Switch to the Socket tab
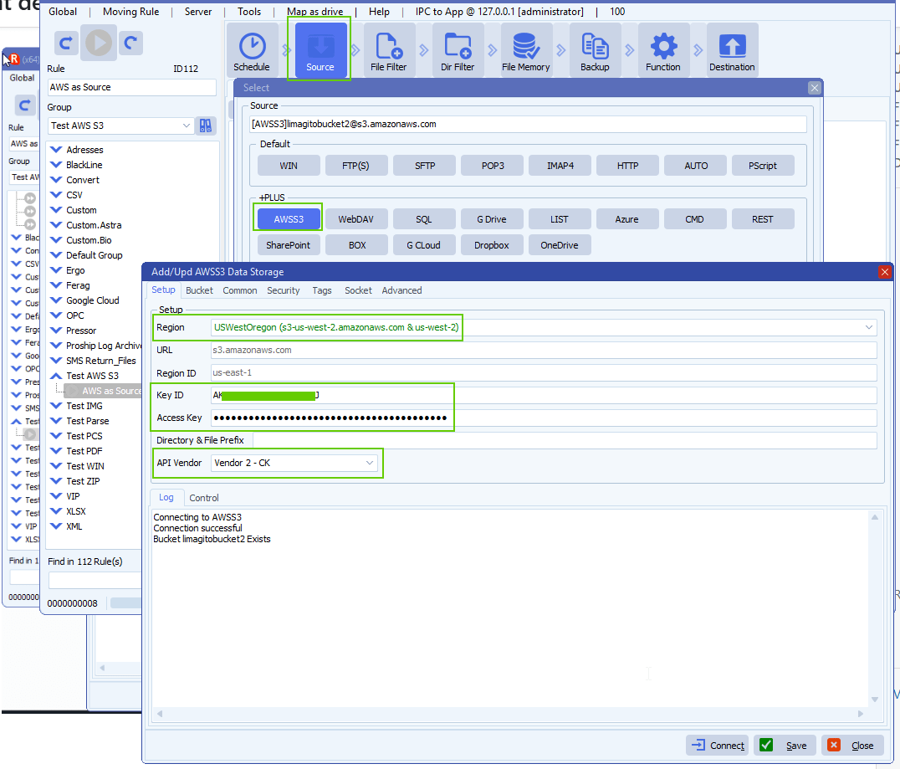900x769 pixels. click(358, 290)
